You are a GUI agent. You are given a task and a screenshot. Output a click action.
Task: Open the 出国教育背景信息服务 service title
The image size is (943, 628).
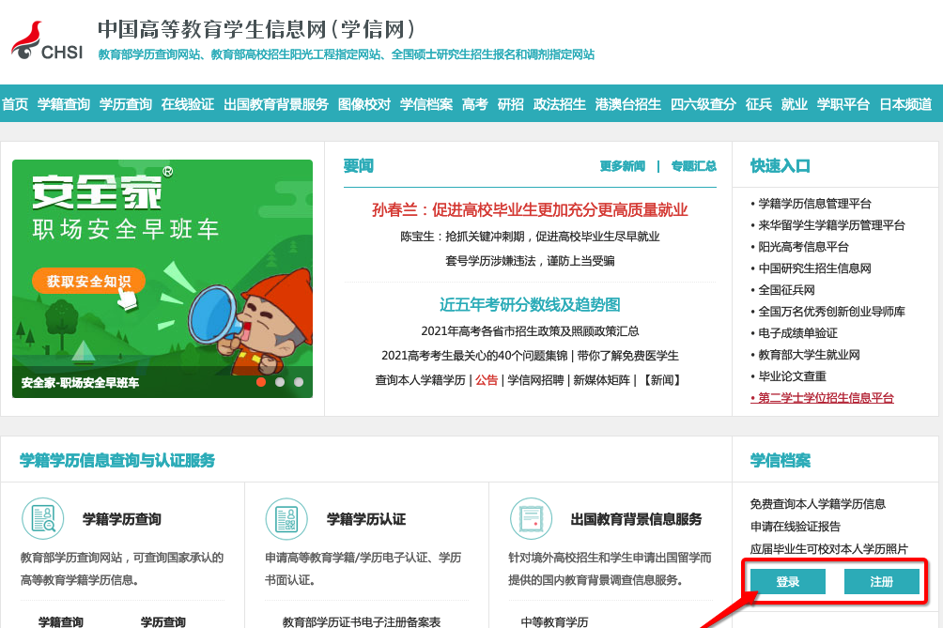tap(636, 518)
